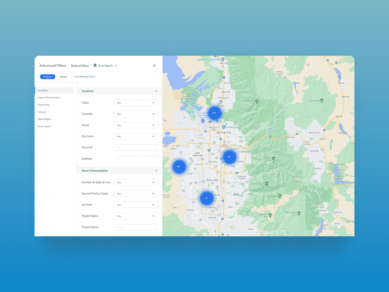Open the Areas dropdown
The width and height of the screenshot is (389, 292).
tap(136, 125)
